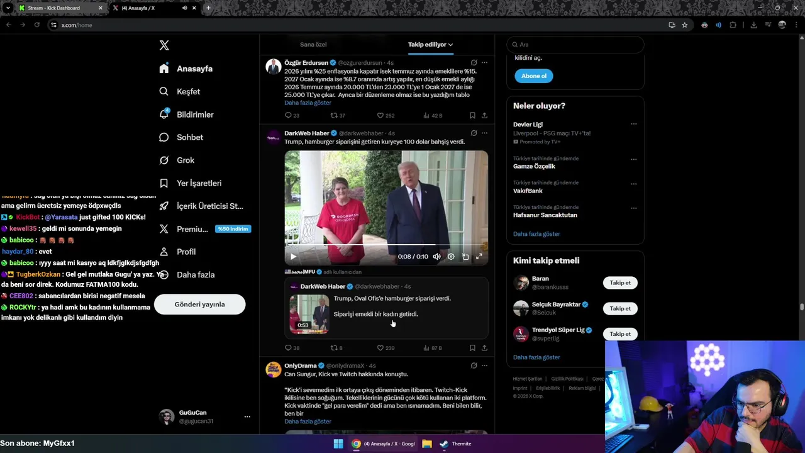Click Grok icon on DarkWeb Haber post
The width and height of the screenshot is (805, 453).
pyautogui.click(x=474, y=133)
